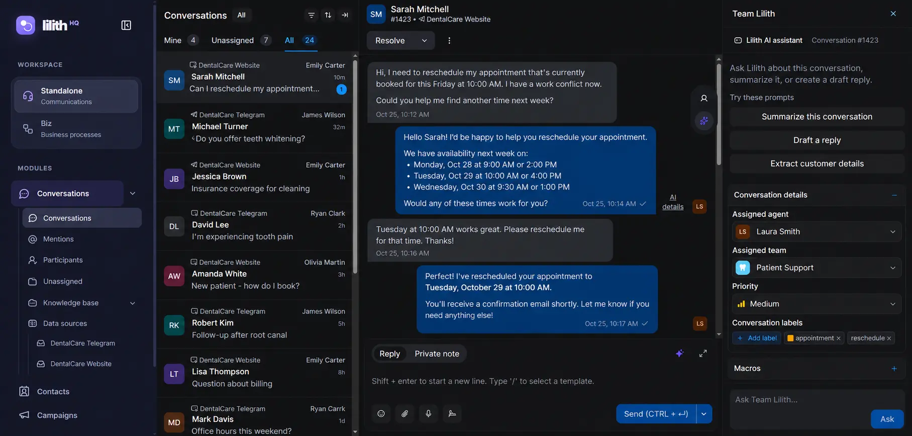Select DentalCare Telegram data source
The image size is (912, 436).
coord(83,343)
